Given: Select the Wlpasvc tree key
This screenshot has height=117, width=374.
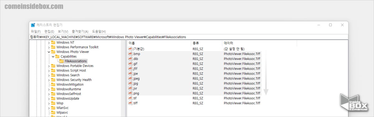Looking at the screenshot, I should (62, 113).
